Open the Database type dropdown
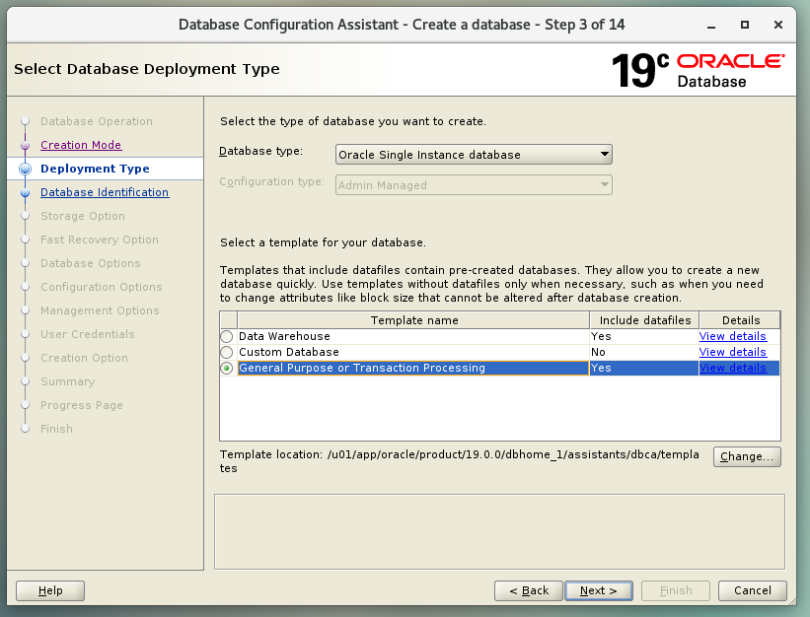This screenshot has width=810, height=617. point(474,155)
